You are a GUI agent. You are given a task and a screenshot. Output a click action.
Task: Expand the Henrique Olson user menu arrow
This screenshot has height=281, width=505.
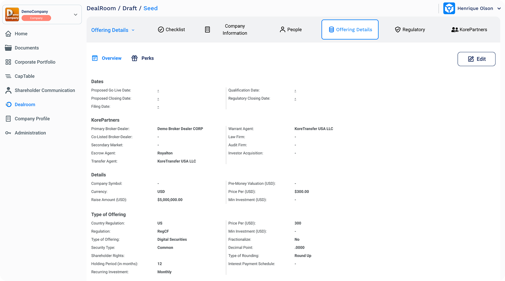point(499,9)
